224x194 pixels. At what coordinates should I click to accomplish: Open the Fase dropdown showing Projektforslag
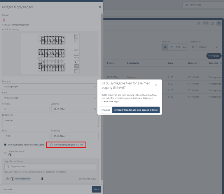point(50,98)
